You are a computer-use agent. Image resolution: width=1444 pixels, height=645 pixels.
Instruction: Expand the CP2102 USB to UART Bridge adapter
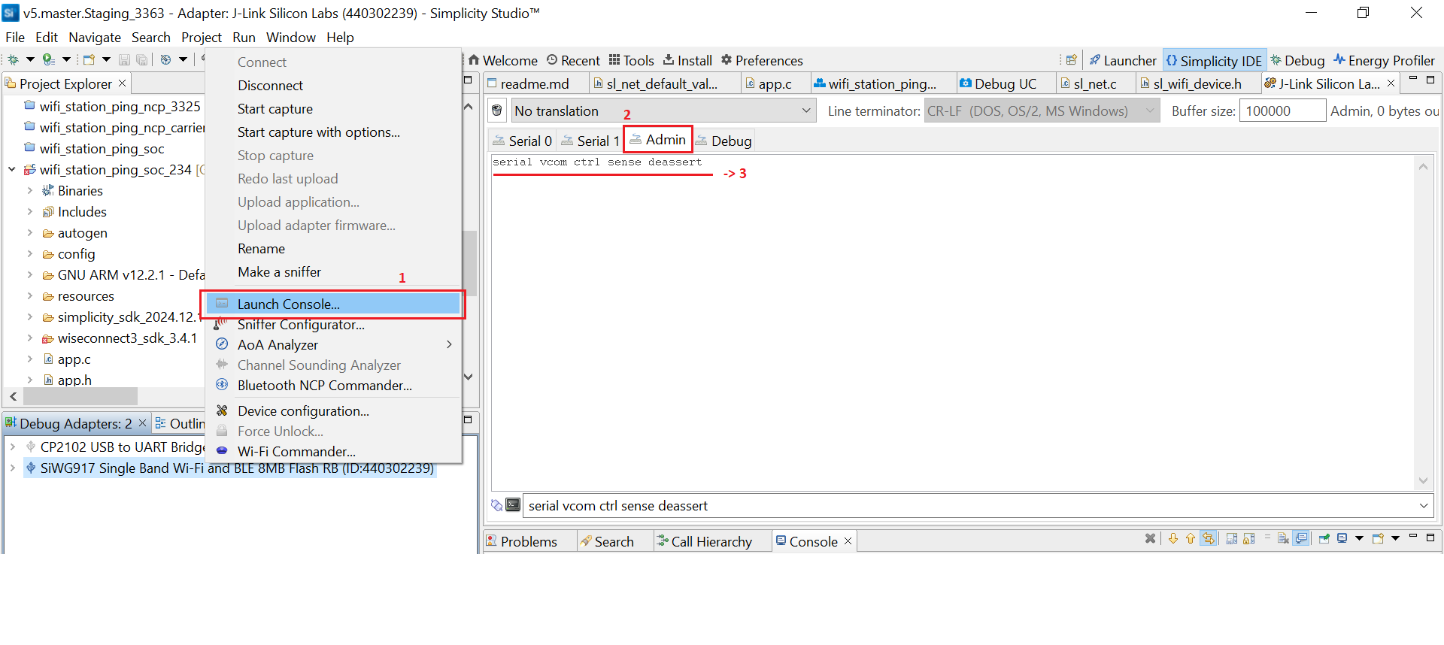(x=13, y=447)
